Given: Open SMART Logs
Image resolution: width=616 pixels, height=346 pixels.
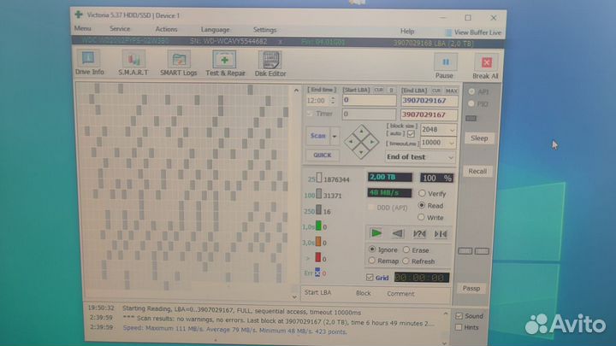Looking at the screenshot, I should [178, 63].
